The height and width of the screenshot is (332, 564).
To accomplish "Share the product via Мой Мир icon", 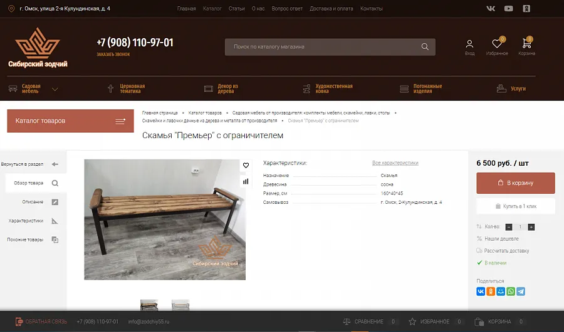I will 501,291.
